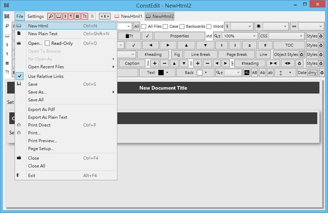The width and height of the screenshot is (328, 213).
Task: Click the ab lowercase button
Action: pos(270,72)
